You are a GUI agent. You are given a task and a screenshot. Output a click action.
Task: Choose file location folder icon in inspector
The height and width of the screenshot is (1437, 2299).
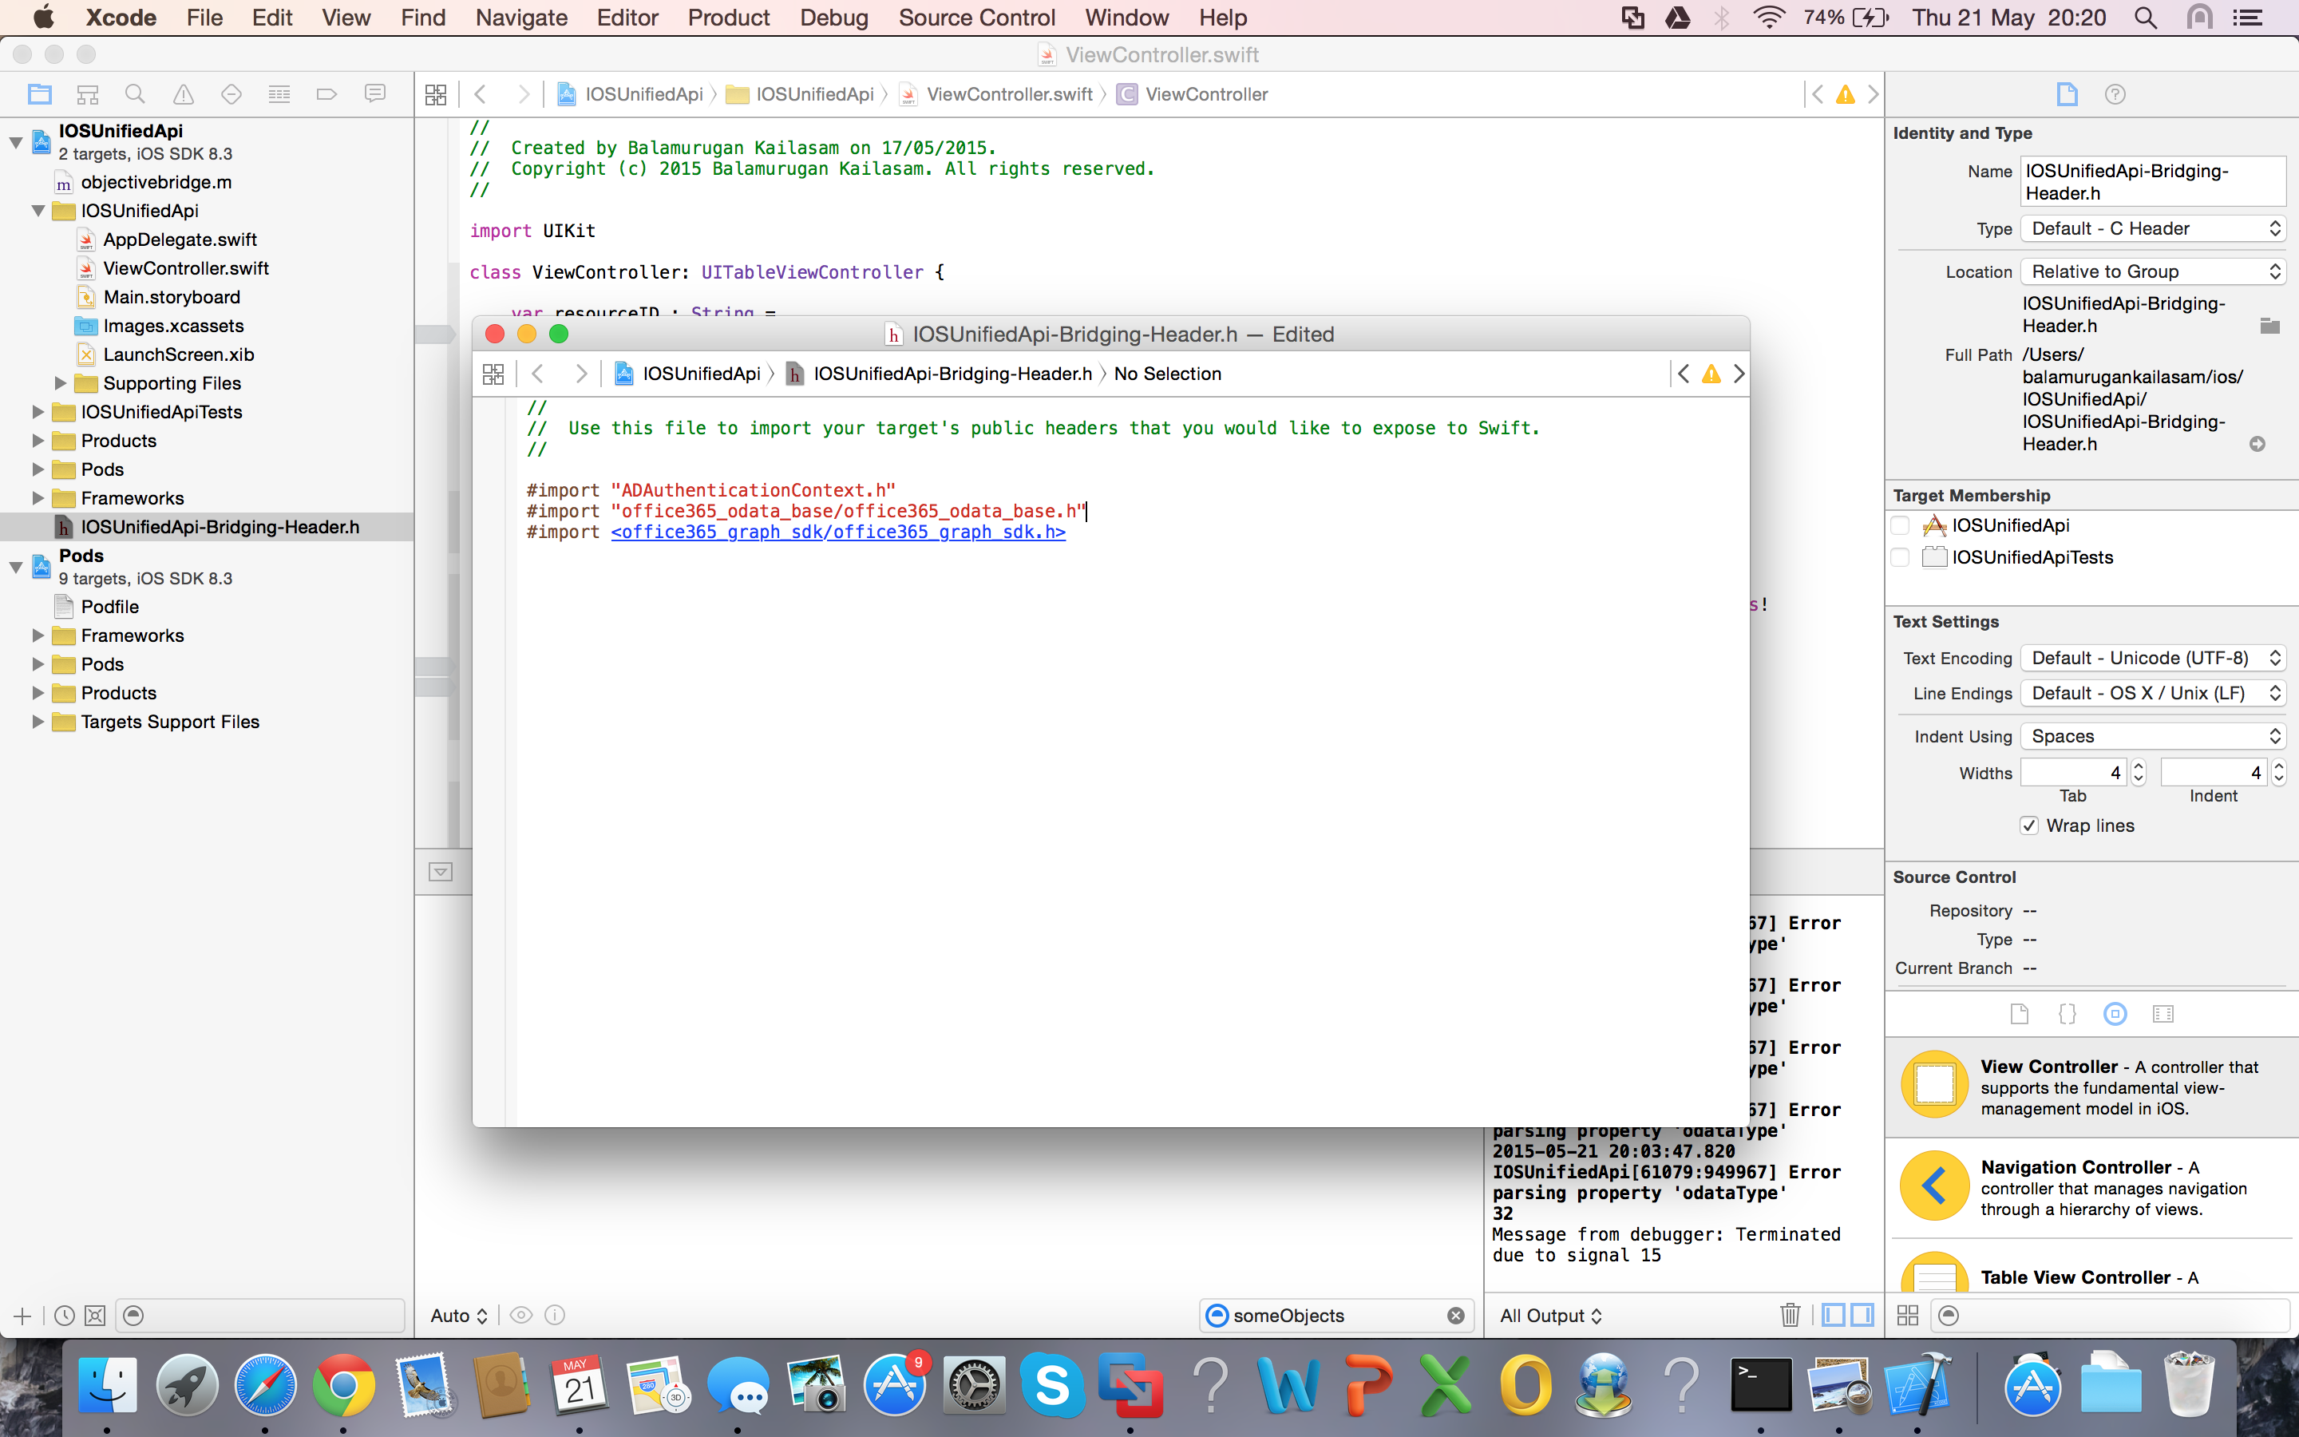click(x=2269, y=326)
